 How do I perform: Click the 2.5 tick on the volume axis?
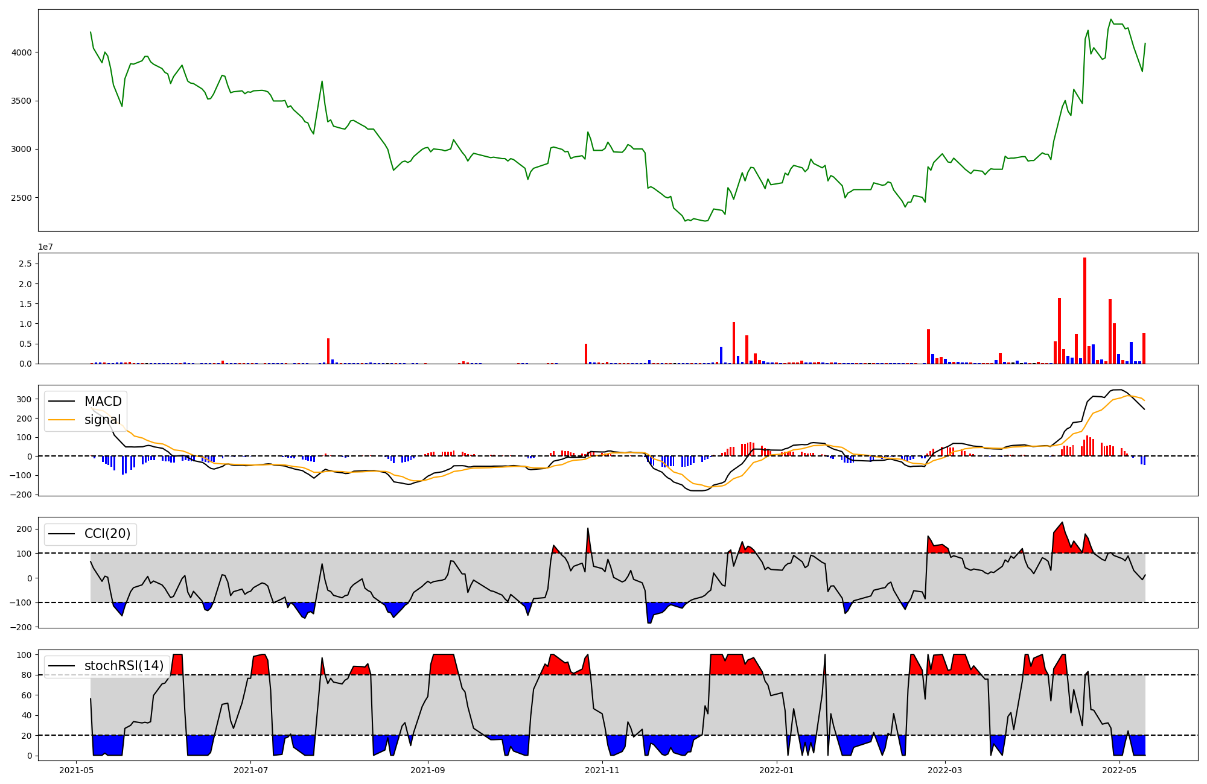(x=26, y=264)
